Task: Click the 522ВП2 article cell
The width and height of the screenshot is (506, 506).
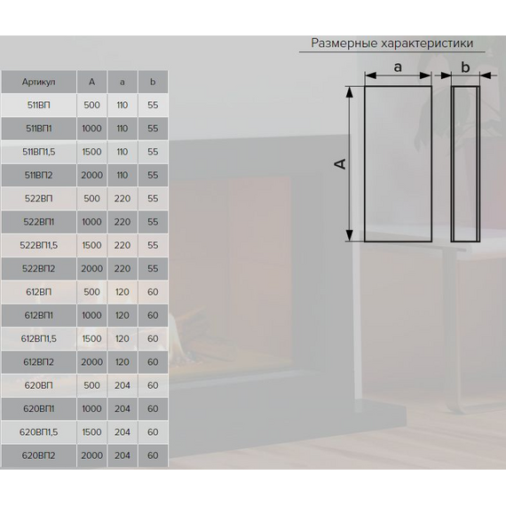Action: coord(39,268)
